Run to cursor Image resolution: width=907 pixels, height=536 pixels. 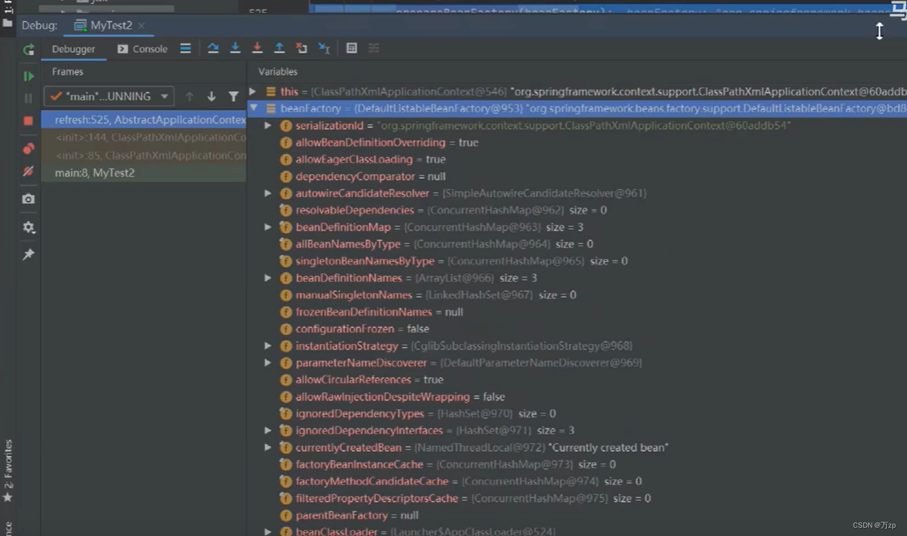[324, 48]
